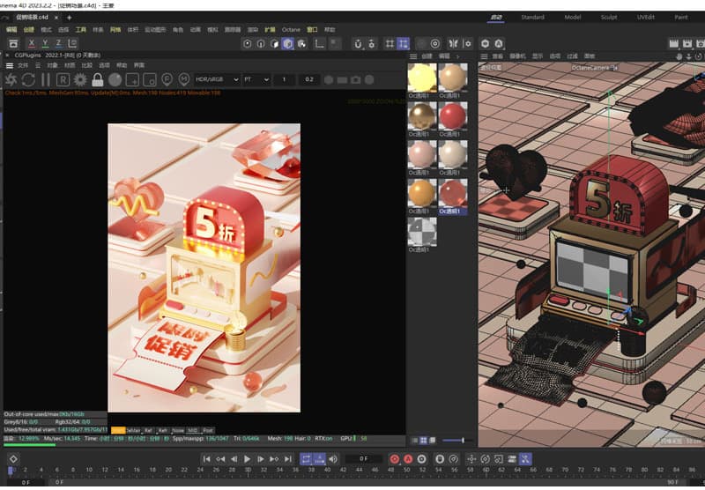Open the material manager hamburger menu
This screenshot has height=490, width=705.
[413, 56]
